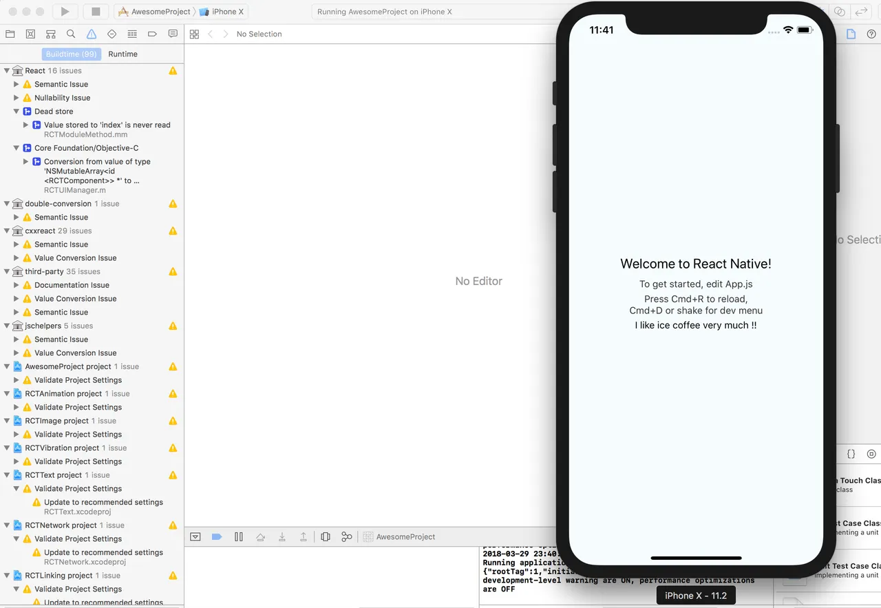Viewport: 881px width, 608px height.
Task: Click the Xcode activity status field
Action: tap(434, 12)
